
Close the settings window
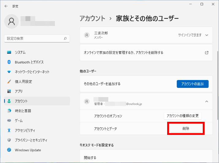pyautogui.click(x=213, y=4)
